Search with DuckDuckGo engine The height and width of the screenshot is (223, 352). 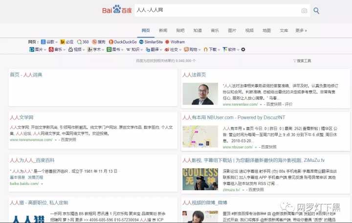[123, 42]
